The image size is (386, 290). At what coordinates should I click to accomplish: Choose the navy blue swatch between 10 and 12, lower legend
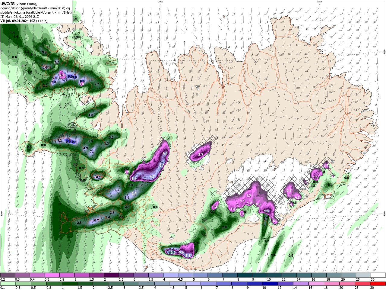[x=270, y=284]
